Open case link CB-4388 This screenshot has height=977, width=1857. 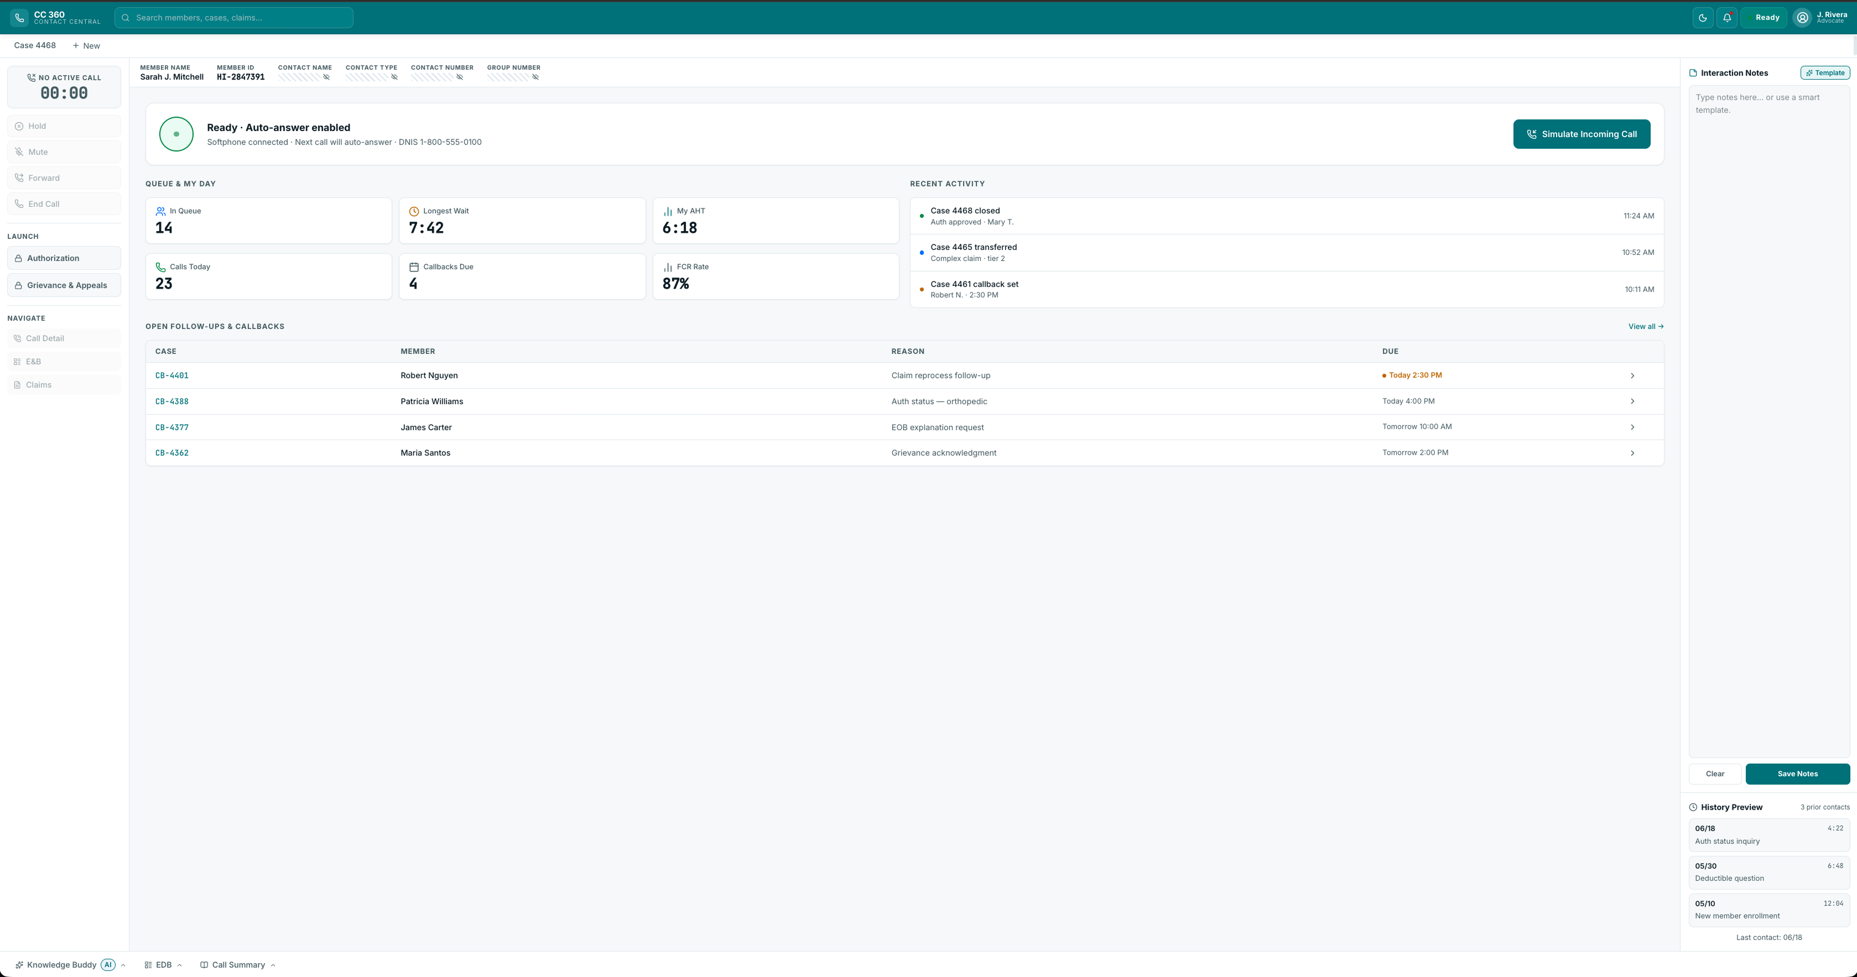(x=171, y=401)
